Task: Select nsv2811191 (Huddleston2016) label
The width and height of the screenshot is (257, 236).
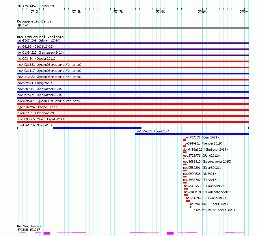Action: (x=207, y=192)
